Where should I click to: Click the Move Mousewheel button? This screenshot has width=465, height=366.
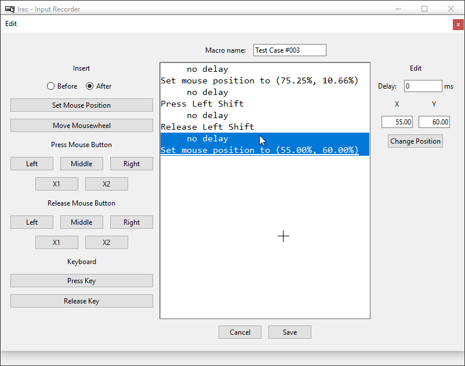(82, 126)
